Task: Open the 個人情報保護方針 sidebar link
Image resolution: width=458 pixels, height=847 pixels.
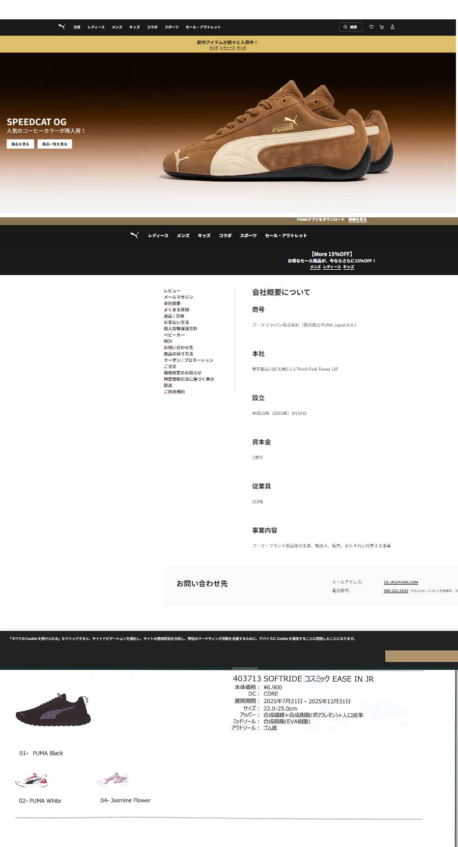Action: [x=180, y=328]
